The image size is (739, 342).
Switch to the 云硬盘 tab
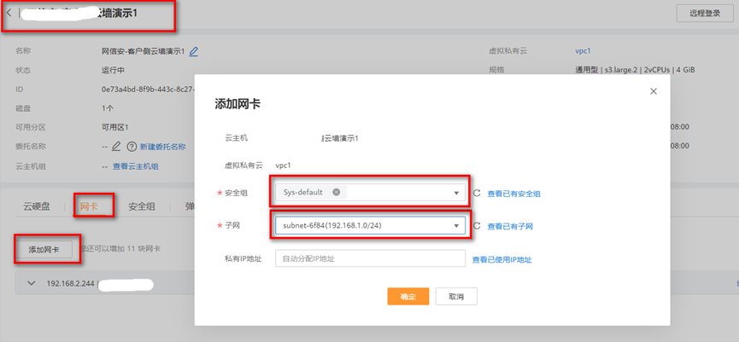click(x=37, y=206)
